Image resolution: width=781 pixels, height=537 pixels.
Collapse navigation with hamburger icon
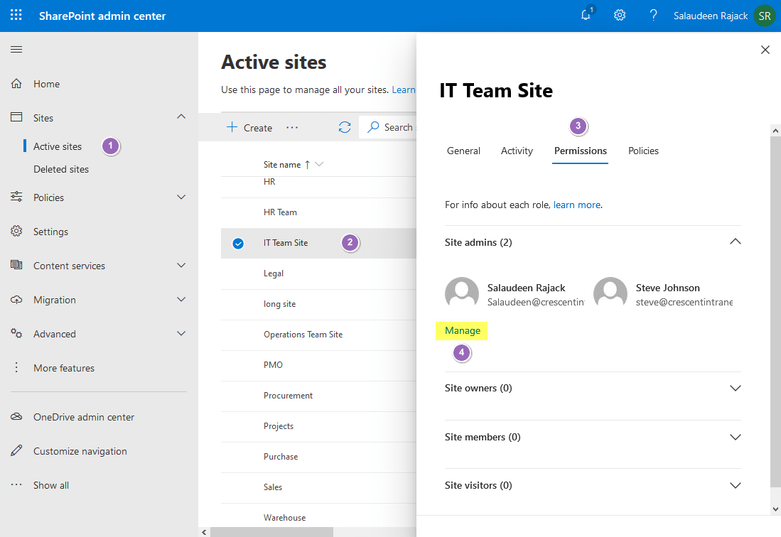[x=16, y=49]
